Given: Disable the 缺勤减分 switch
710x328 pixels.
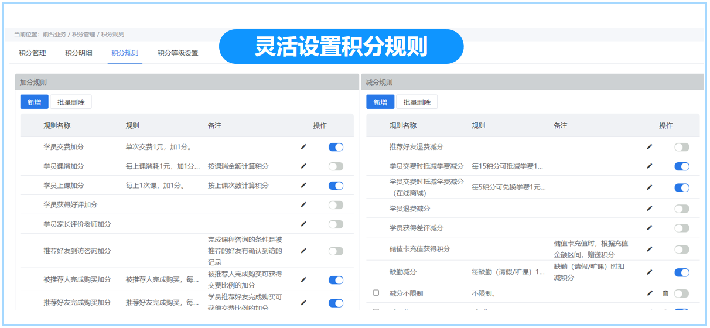Looking at the screenshot, I should pos(681,272).
